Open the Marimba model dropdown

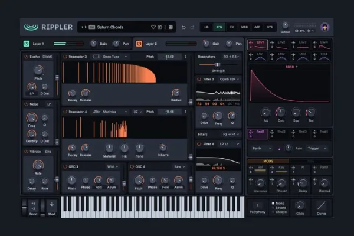(x=110, y=112)
